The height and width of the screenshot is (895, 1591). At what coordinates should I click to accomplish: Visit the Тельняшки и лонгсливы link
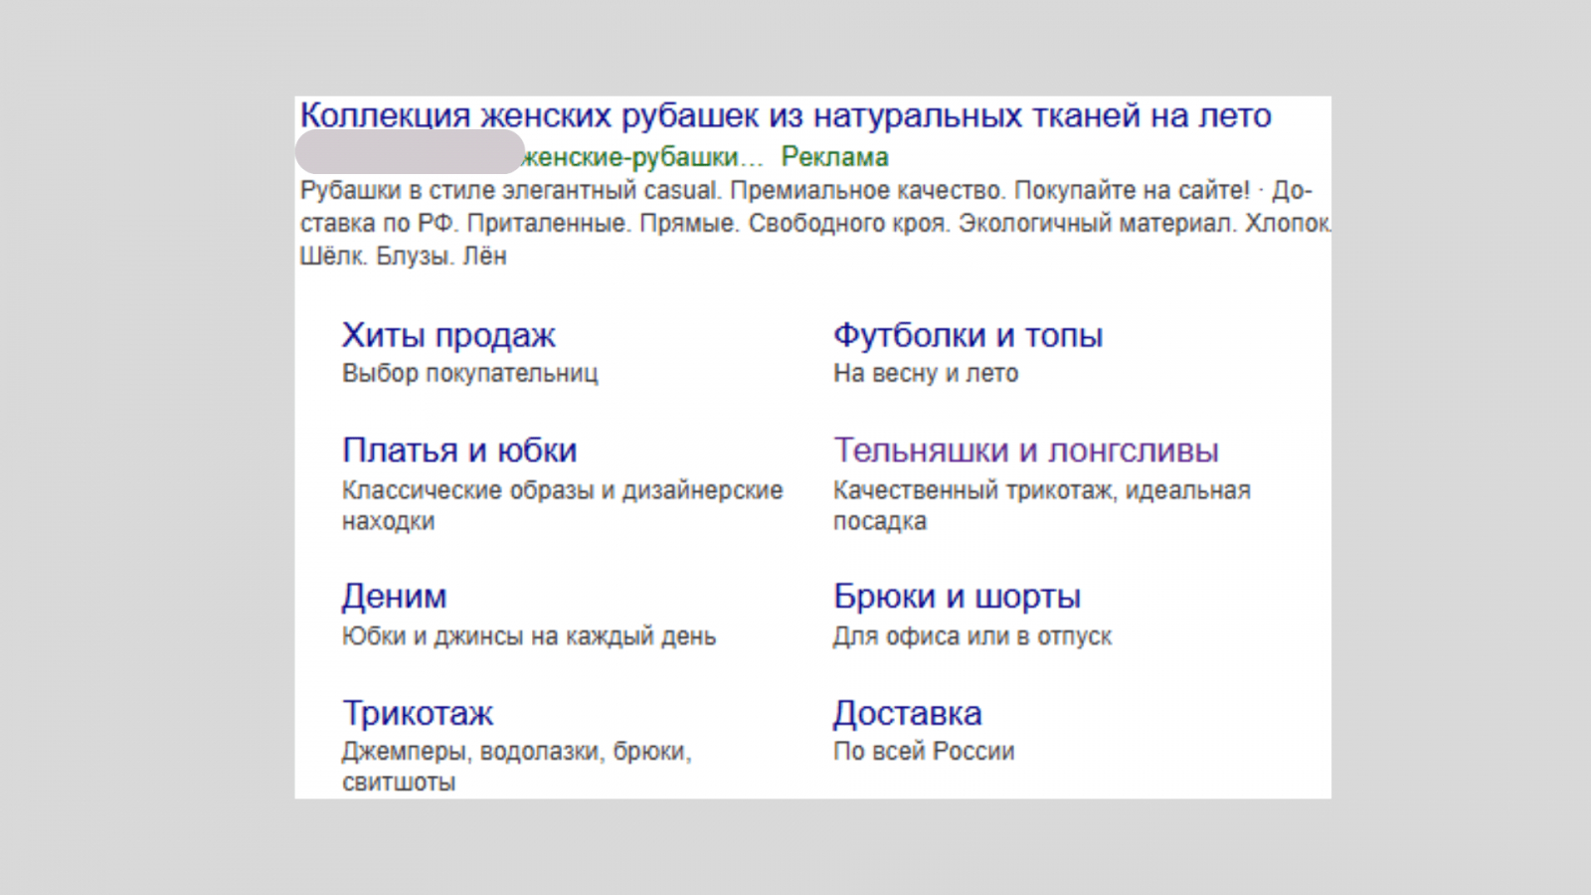(1025, 450)
